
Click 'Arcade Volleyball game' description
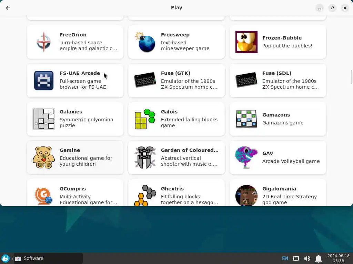(x=291, y=161)
